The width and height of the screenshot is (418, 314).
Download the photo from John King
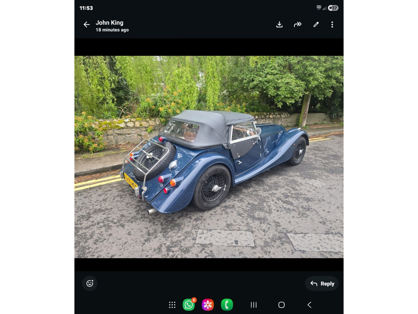point(279,25)
